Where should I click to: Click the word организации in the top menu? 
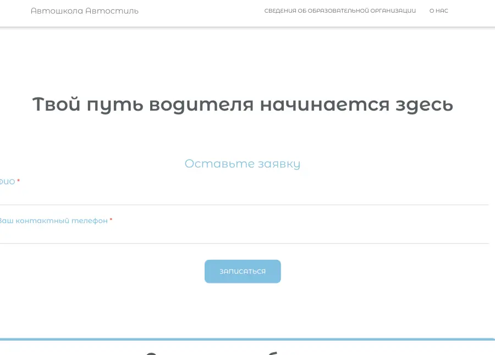393,11
